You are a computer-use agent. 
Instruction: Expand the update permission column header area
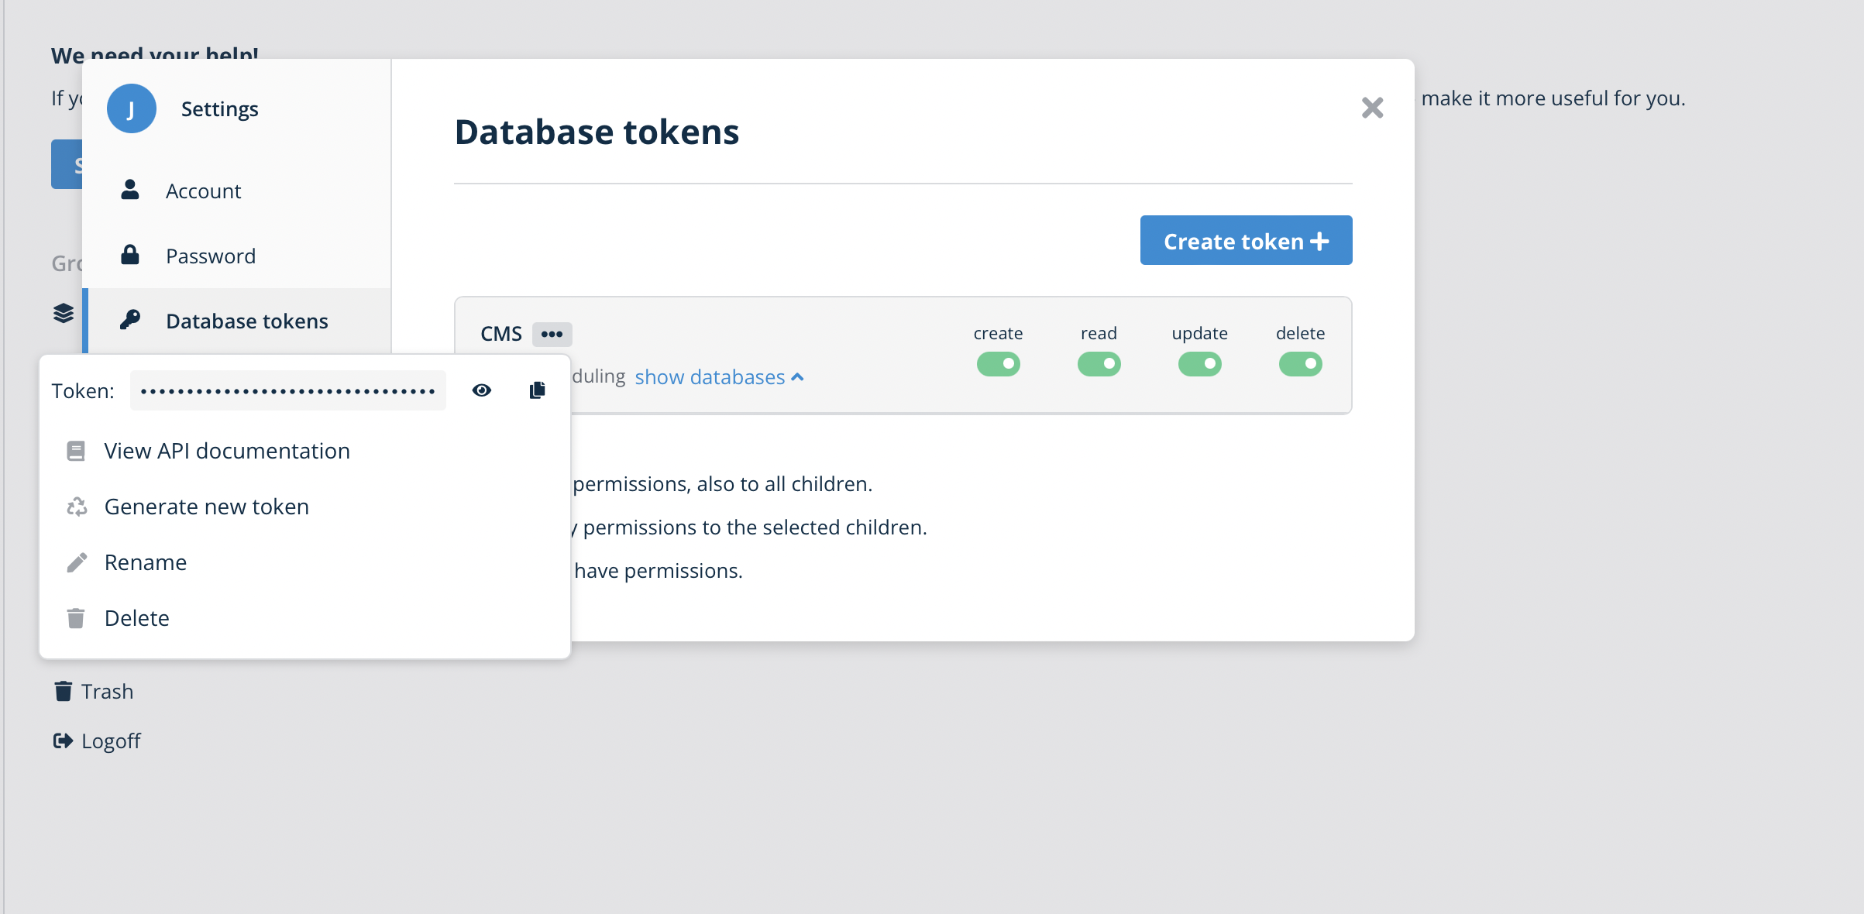pos(1199,333)
